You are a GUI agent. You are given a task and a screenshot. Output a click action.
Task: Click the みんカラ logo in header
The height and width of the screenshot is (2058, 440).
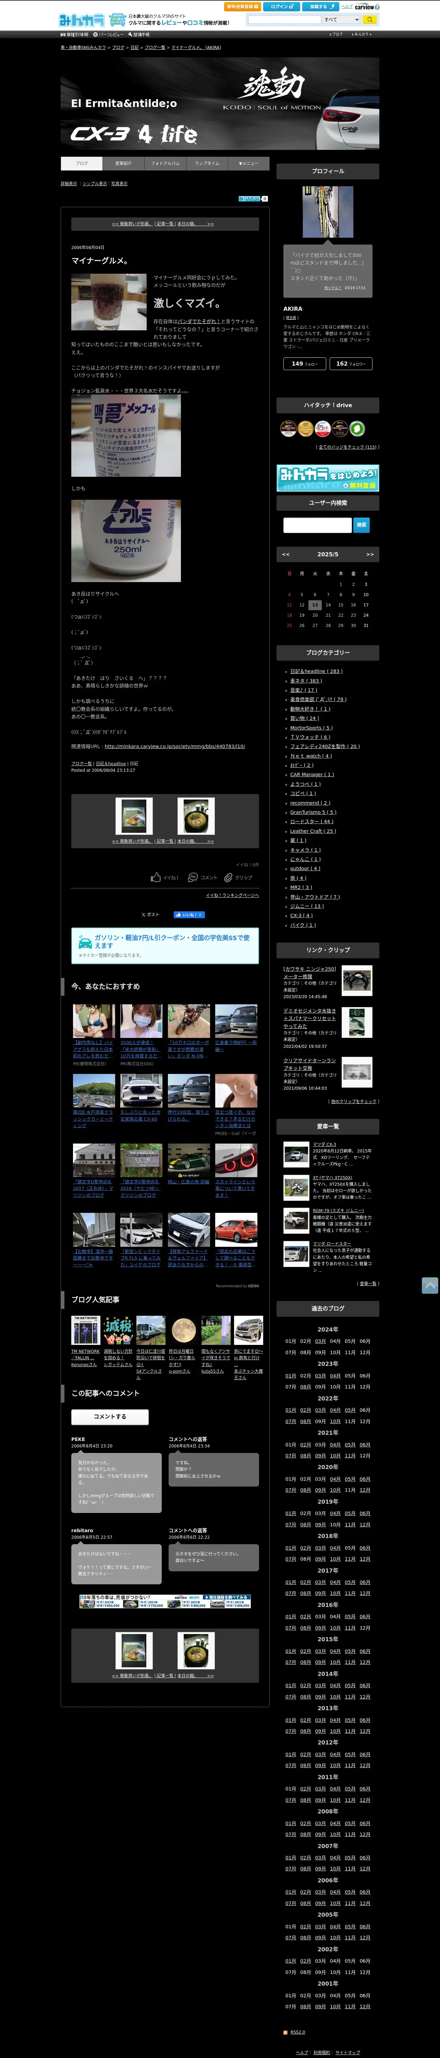pyautogui.click(x=82, y=19)
